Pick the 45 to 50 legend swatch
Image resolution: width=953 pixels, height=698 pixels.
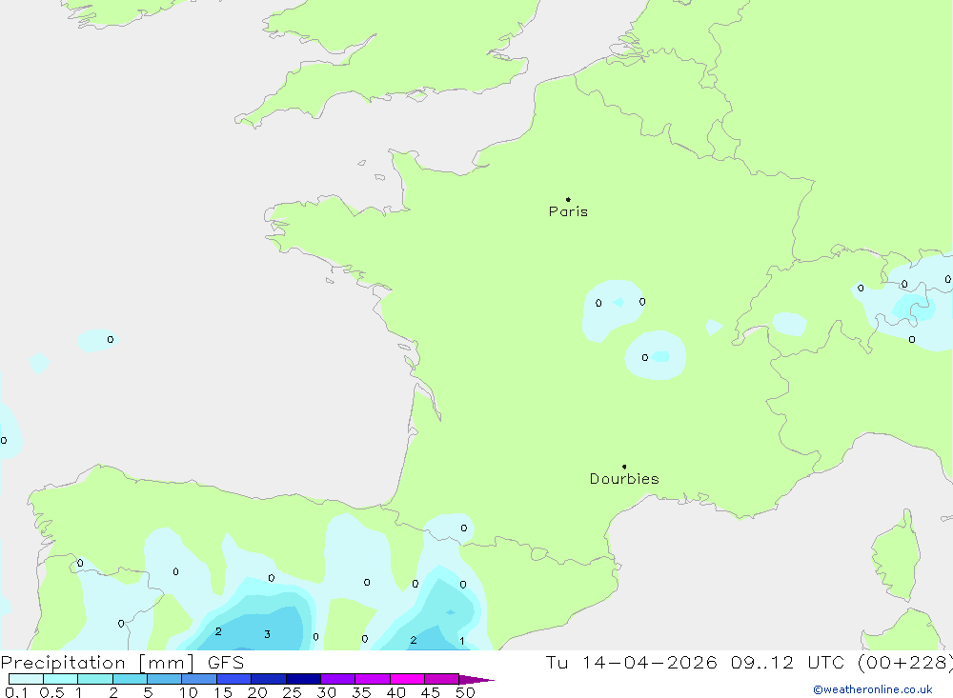(x=442, y=679)
